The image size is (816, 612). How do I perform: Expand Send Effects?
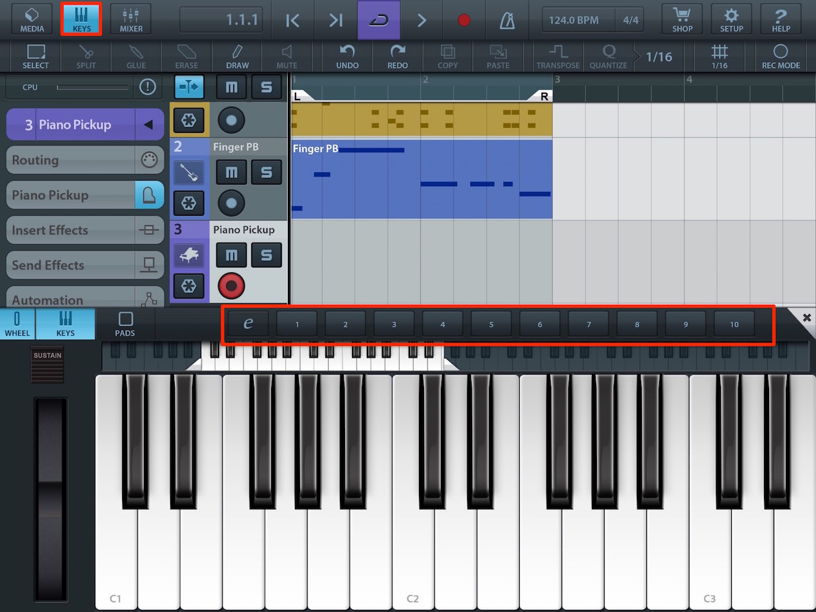click(x=85, y=265)
